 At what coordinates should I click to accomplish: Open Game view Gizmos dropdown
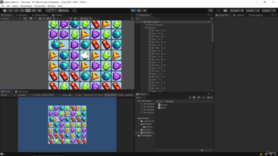tap(129, 95)
